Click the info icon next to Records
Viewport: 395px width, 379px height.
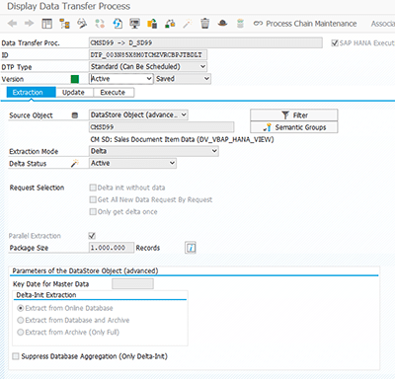click(191, 248)
